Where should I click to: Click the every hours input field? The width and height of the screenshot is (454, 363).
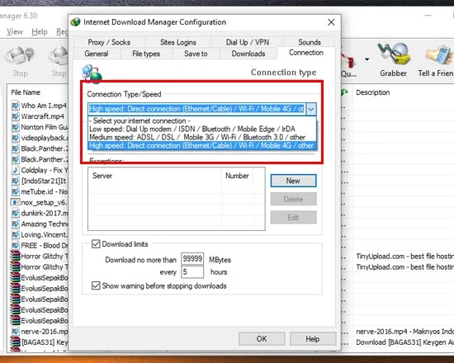tap(192, 271)
